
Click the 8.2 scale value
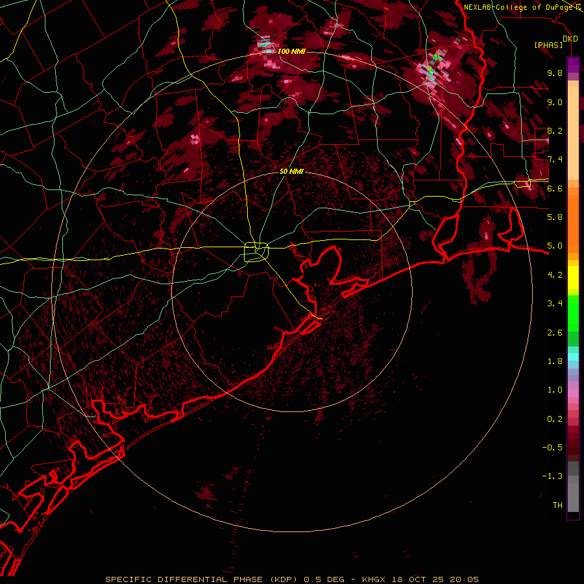(555, 130)
